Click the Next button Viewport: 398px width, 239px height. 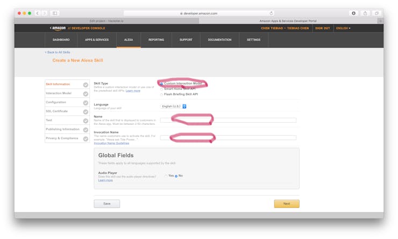[x=287, y=203]
